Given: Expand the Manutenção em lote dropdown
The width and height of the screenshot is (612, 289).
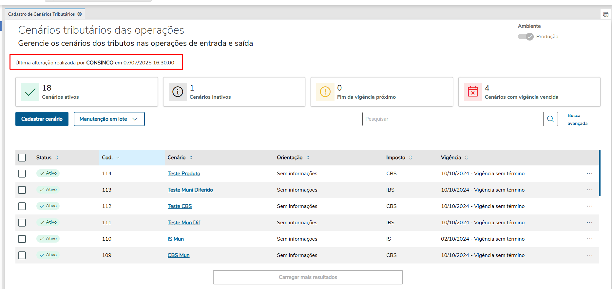Looking at the screenshot, I should 109,119.
